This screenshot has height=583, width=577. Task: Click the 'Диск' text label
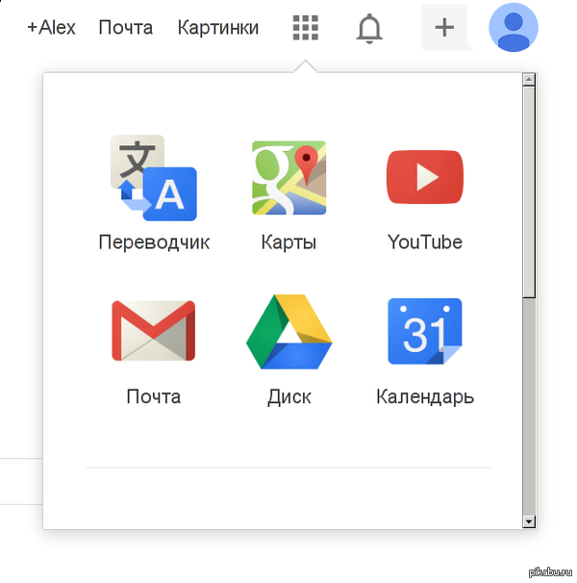(x=288, y=396)
